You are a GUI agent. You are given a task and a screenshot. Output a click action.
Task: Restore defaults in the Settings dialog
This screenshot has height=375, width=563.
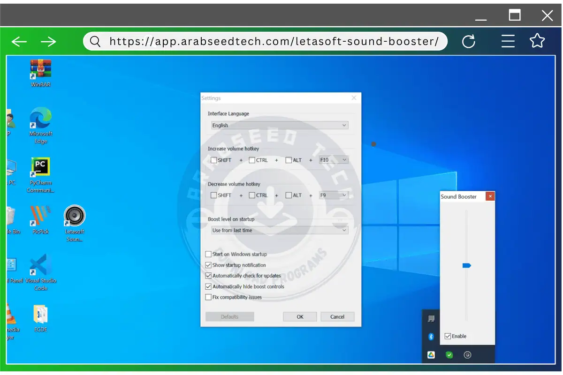click(229, 316)
